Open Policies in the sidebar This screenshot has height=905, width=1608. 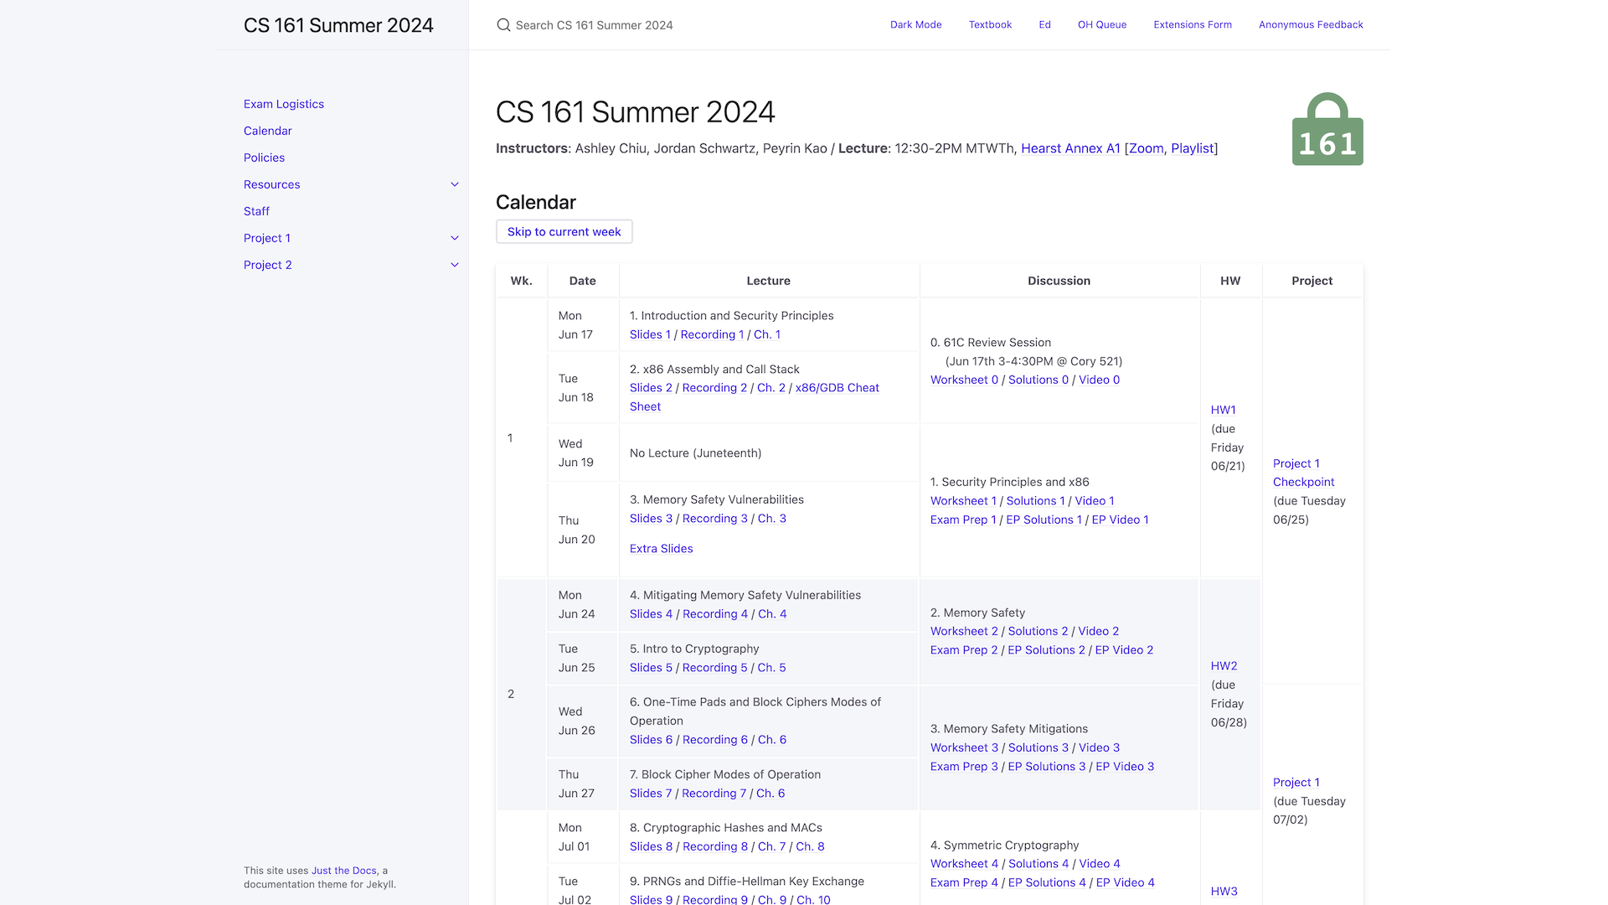point(264,158)
